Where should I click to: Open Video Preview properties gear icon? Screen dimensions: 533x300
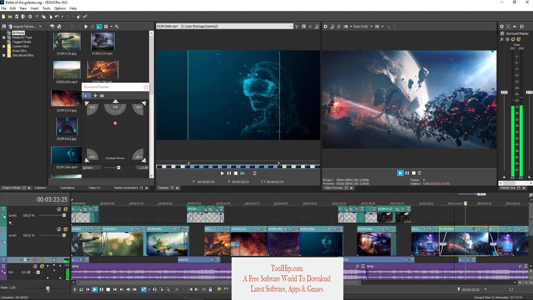pyautogui.click(x=325, y=26)
